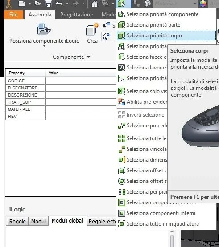Click the Open folder icon
Screen dimensions: 219x247
tap(37, 4)
